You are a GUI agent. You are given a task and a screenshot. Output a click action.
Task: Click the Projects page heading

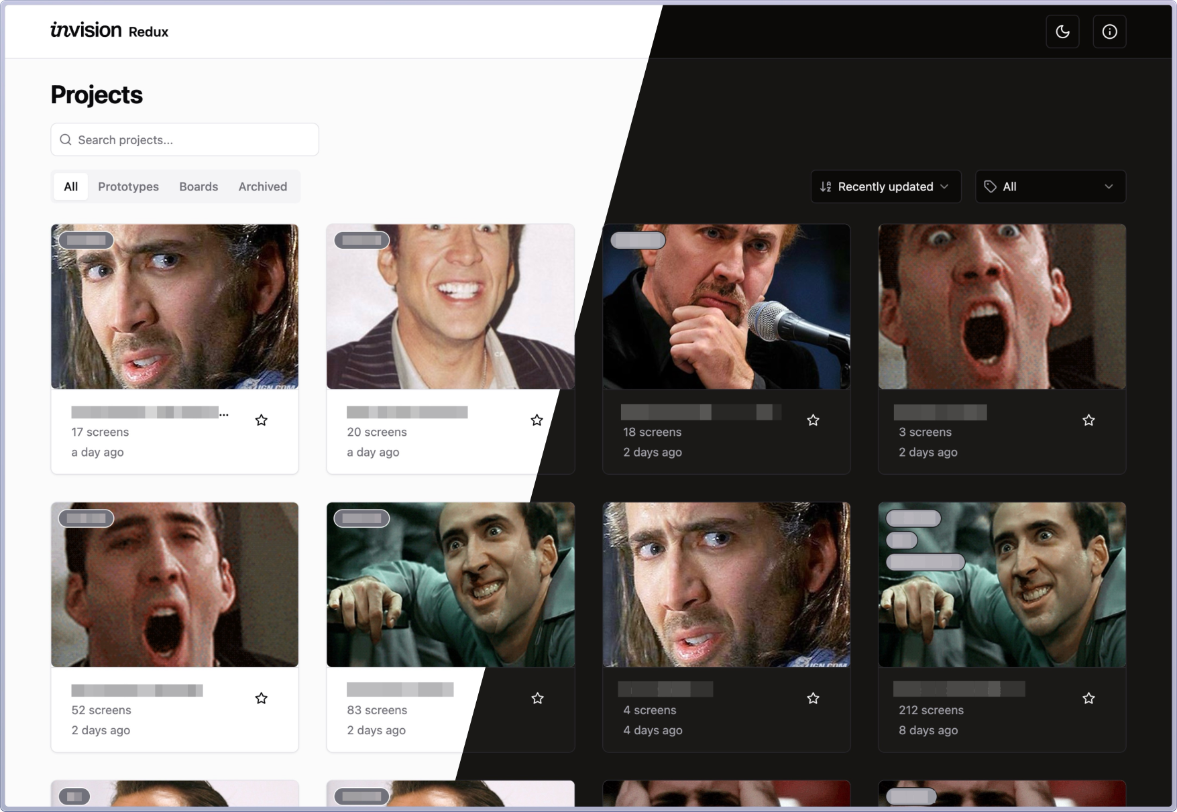click(97, 95)
